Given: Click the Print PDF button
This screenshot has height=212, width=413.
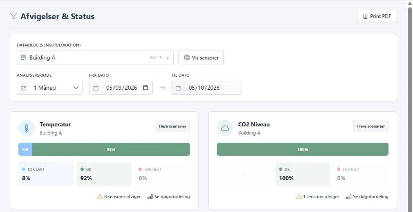Looking at the screenshot, I should [377, 16].
